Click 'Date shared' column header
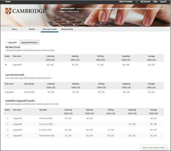The height and width of the screenshot is (151, 171). 29,84
